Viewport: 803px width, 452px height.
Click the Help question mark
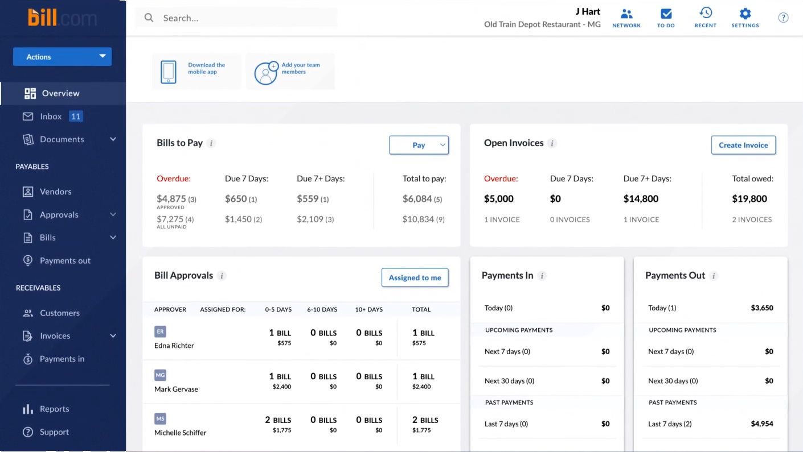(x=783, y=17)
